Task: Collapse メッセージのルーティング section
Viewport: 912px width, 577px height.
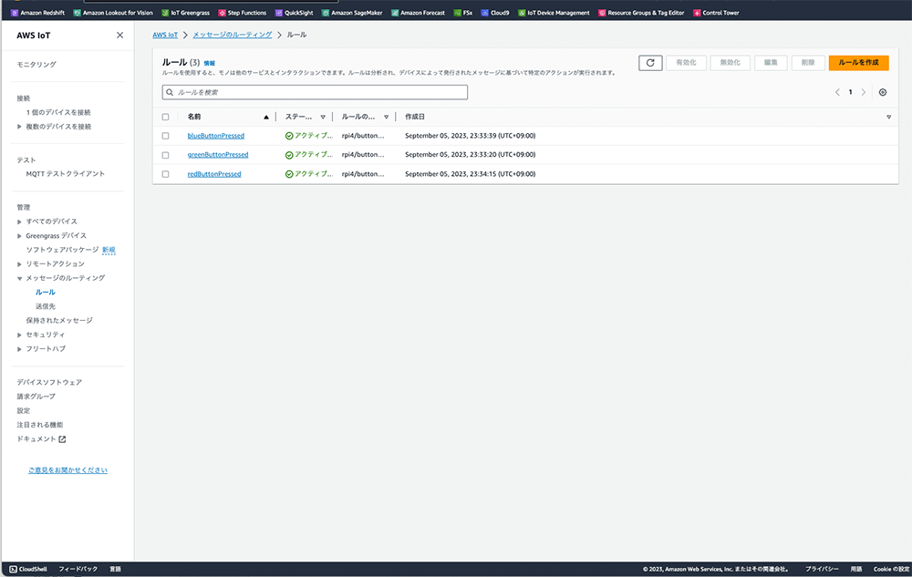Action: pos(19,278)
